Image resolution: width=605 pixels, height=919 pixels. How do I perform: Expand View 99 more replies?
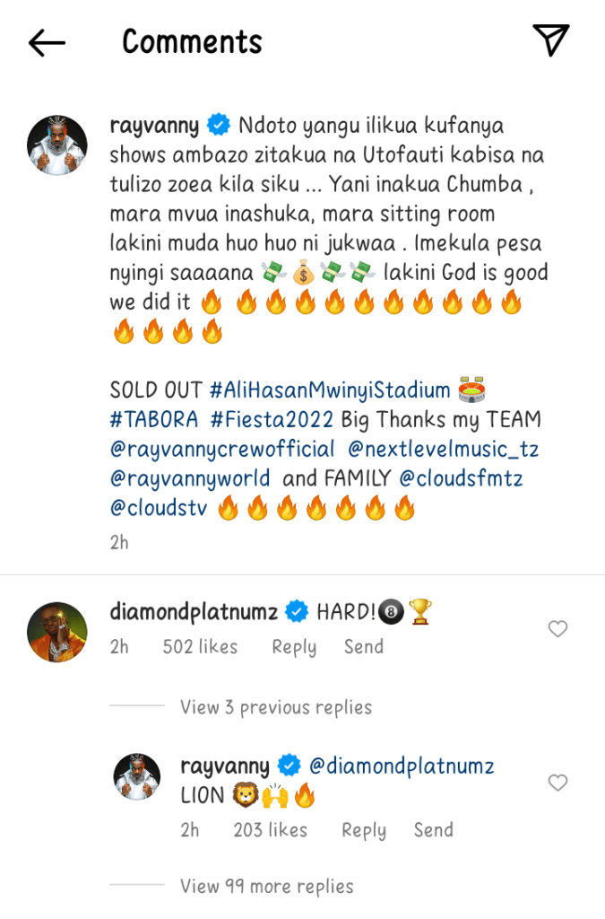tap(266, 887)
